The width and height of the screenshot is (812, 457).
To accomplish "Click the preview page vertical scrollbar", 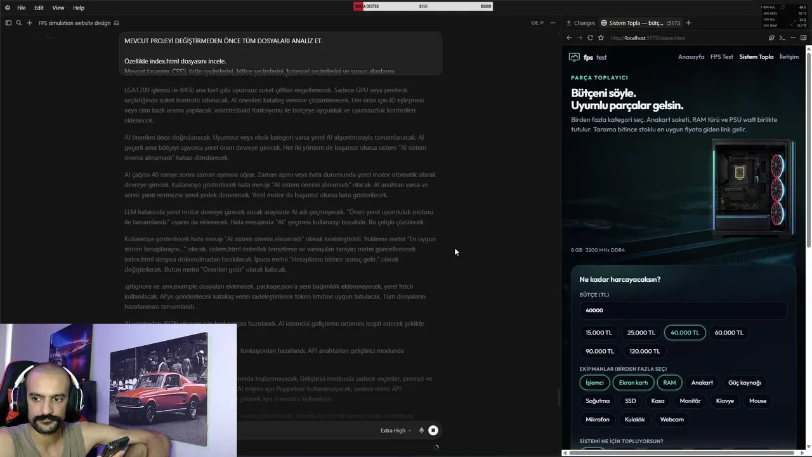I will [x=809, y=149].
